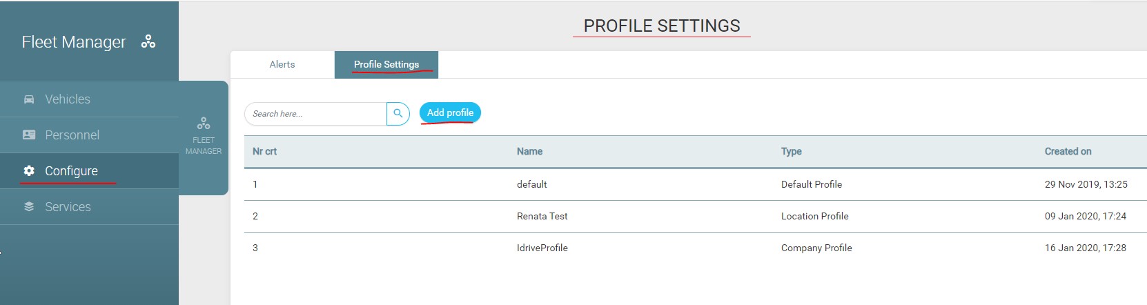Click row number 1 in the table

click(255, 184)
